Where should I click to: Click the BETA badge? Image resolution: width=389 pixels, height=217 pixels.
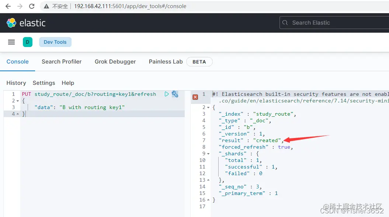tap(199, 62)
